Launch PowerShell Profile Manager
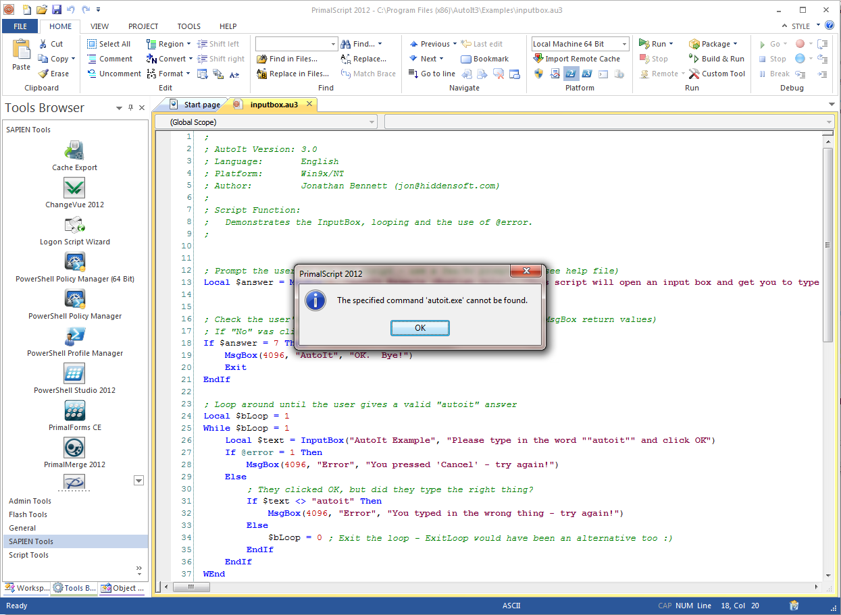Image resolution: width=841 pixels, height=615 pixels. [x=74, y=342]
